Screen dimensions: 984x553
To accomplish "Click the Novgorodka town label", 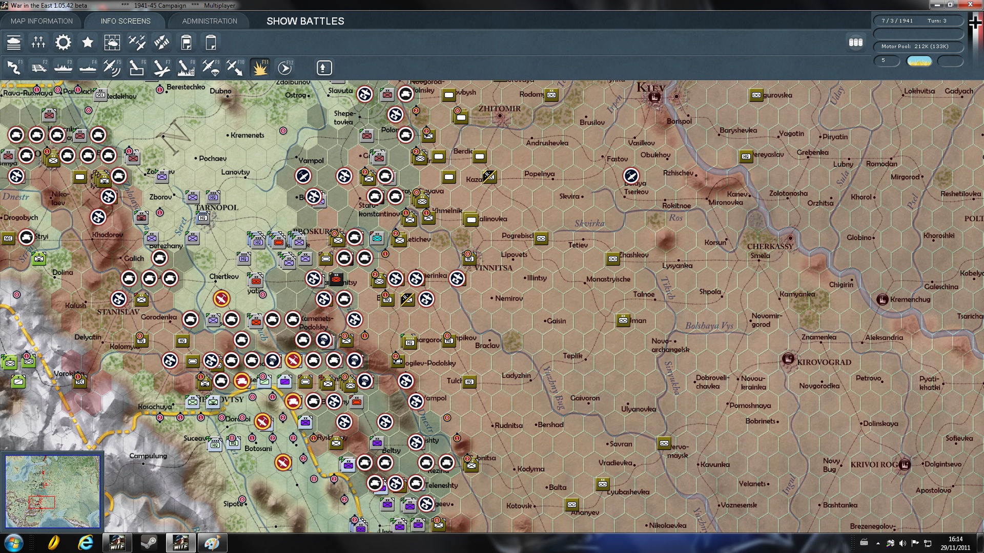I will (x=819, y=386).
